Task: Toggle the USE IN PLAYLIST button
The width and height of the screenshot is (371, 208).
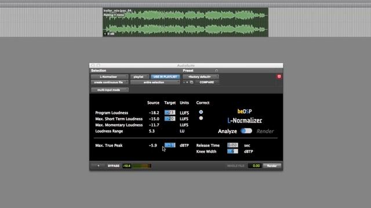Action: coord(165,77)
